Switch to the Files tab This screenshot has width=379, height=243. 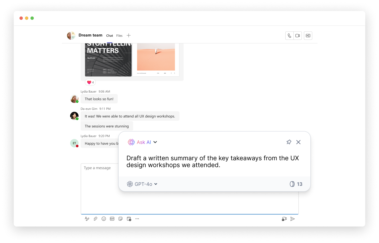[x=119, y=36]
